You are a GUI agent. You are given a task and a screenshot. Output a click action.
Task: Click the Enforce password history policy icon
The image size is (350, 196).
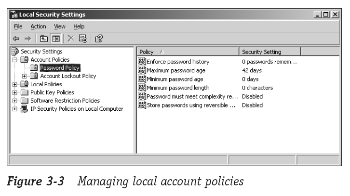coord(142,62)
